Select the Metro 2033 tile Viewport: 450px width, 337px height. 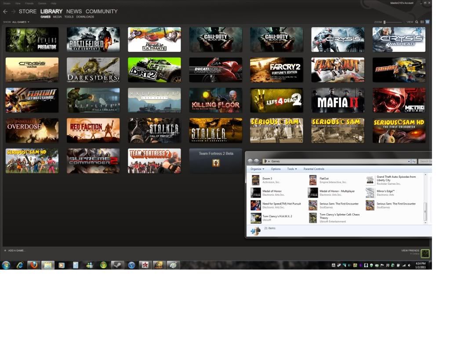click(x=399, y=100)
